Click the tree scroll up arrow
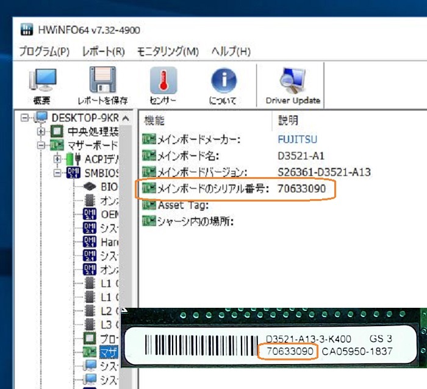This screenshot has height=389, width=427. [x=126, y=118]
